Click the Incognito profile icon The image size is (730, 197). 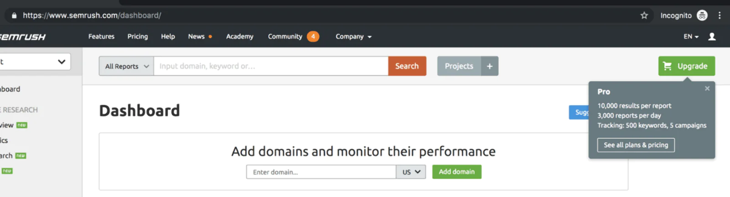click(x=702, y=16)
